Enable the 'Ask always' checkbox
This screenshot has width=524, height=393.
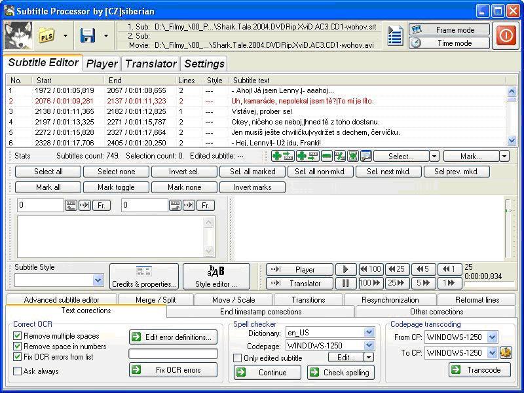coord(18,371)
